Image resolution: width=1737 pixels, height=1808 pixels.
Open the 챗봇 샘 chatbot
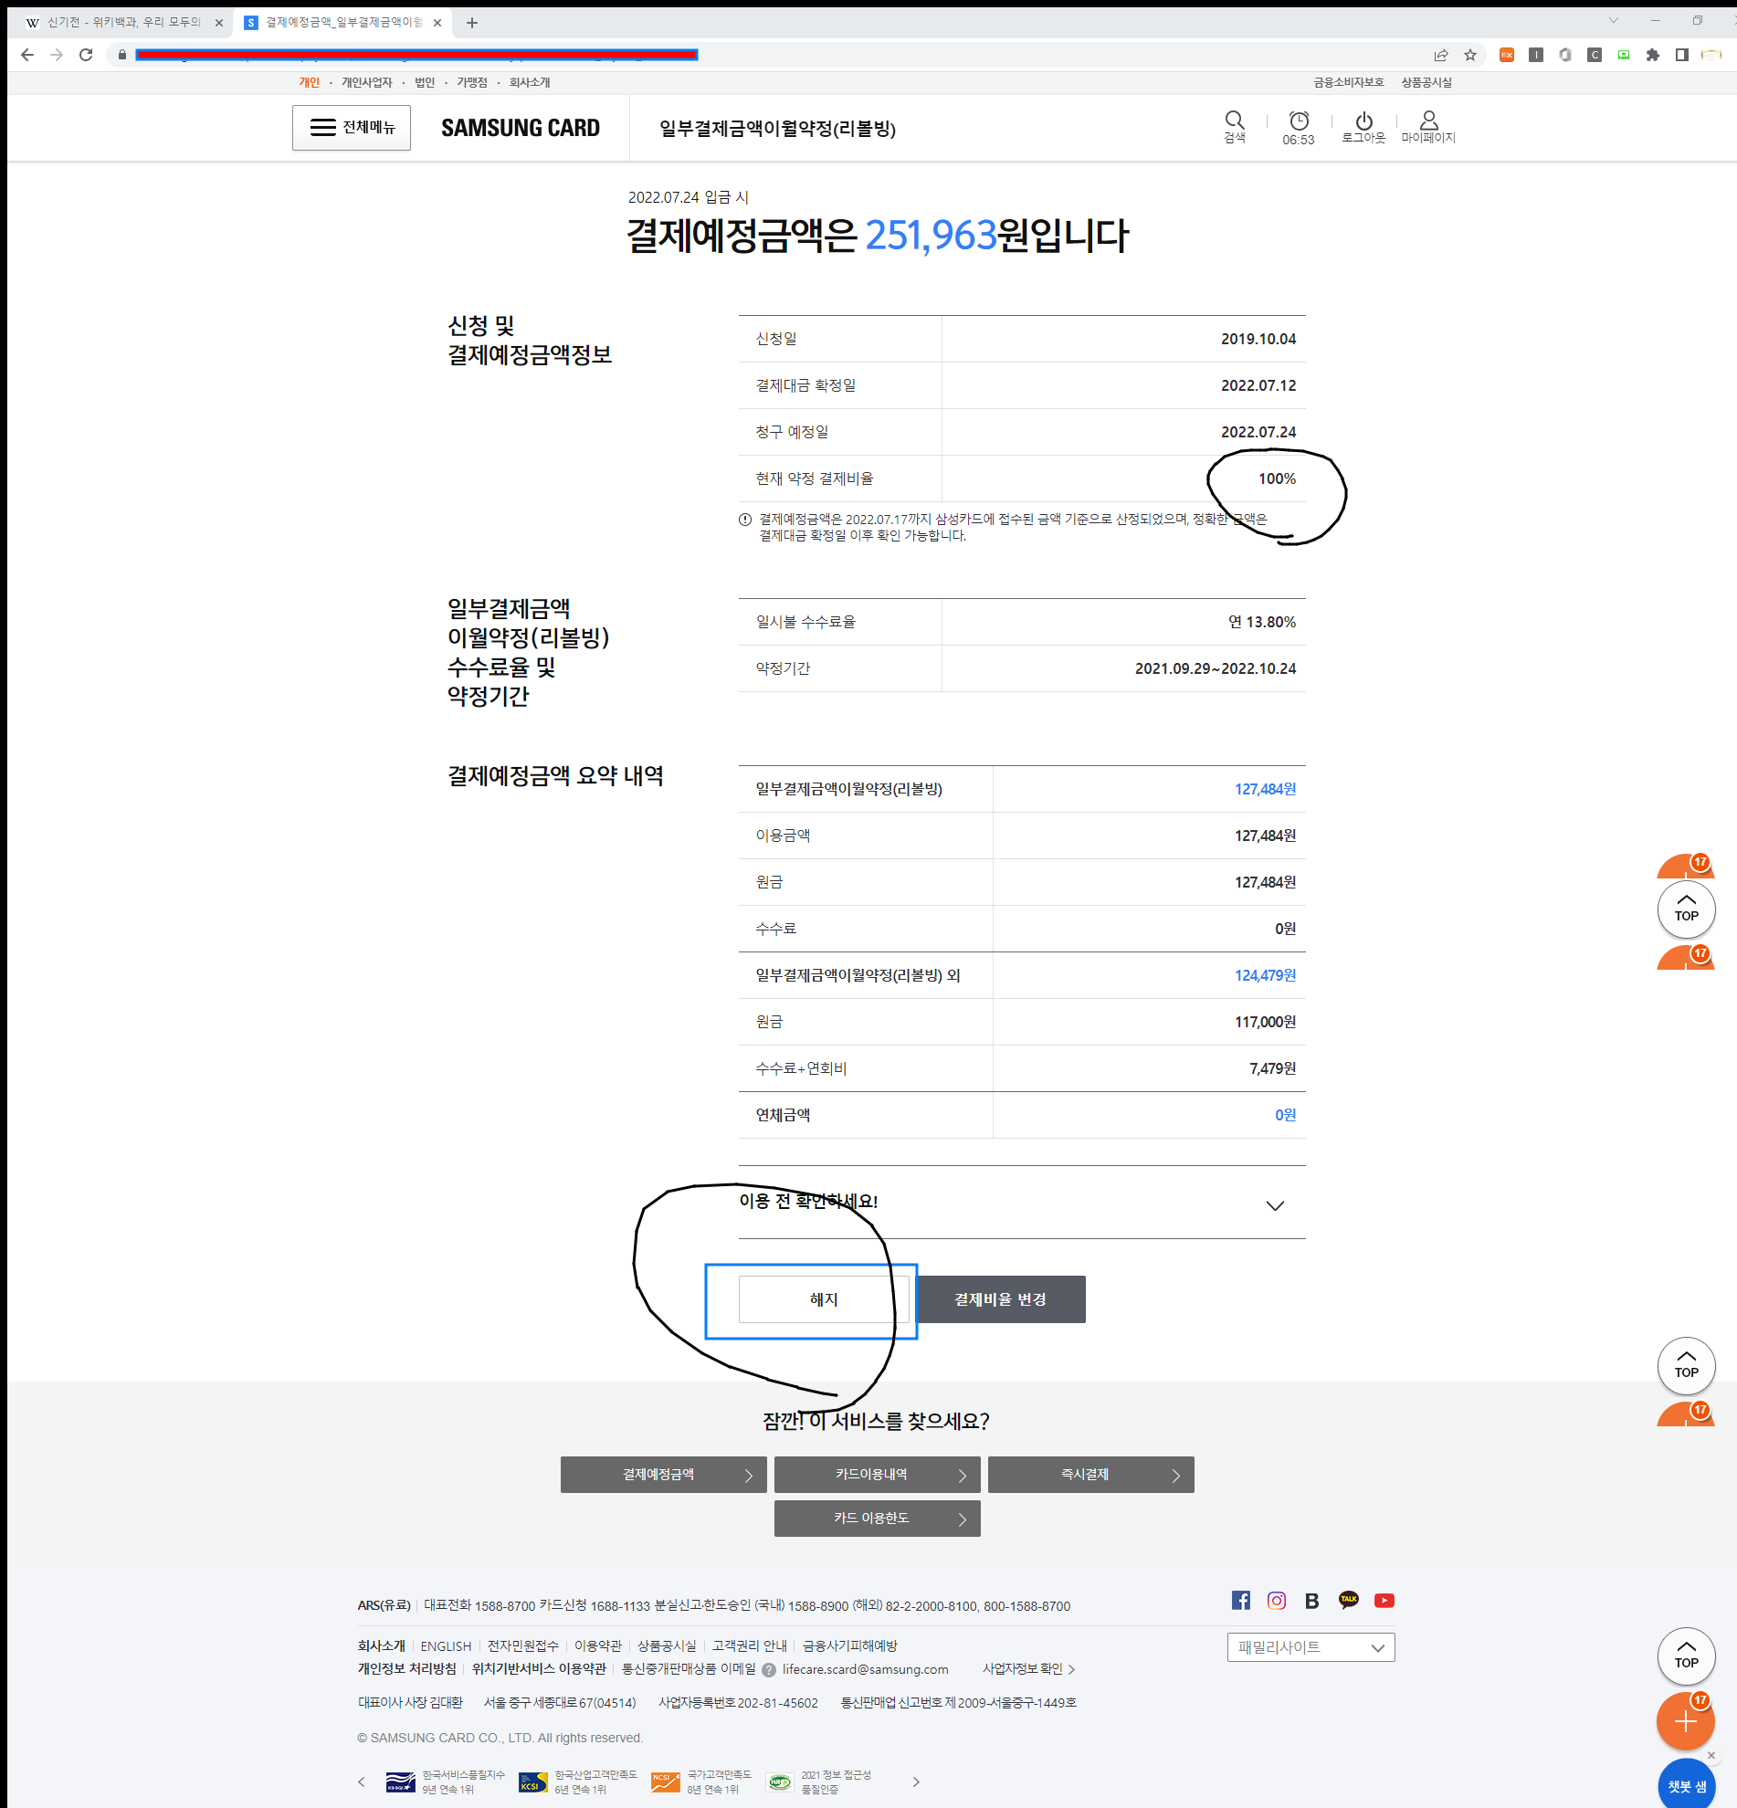pos(1686,1784)
